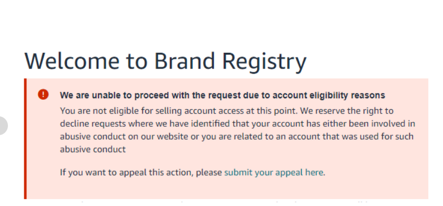Open the submit your appeal here link
The height and width of the screenshot is (206, 443).
[273, 172]
